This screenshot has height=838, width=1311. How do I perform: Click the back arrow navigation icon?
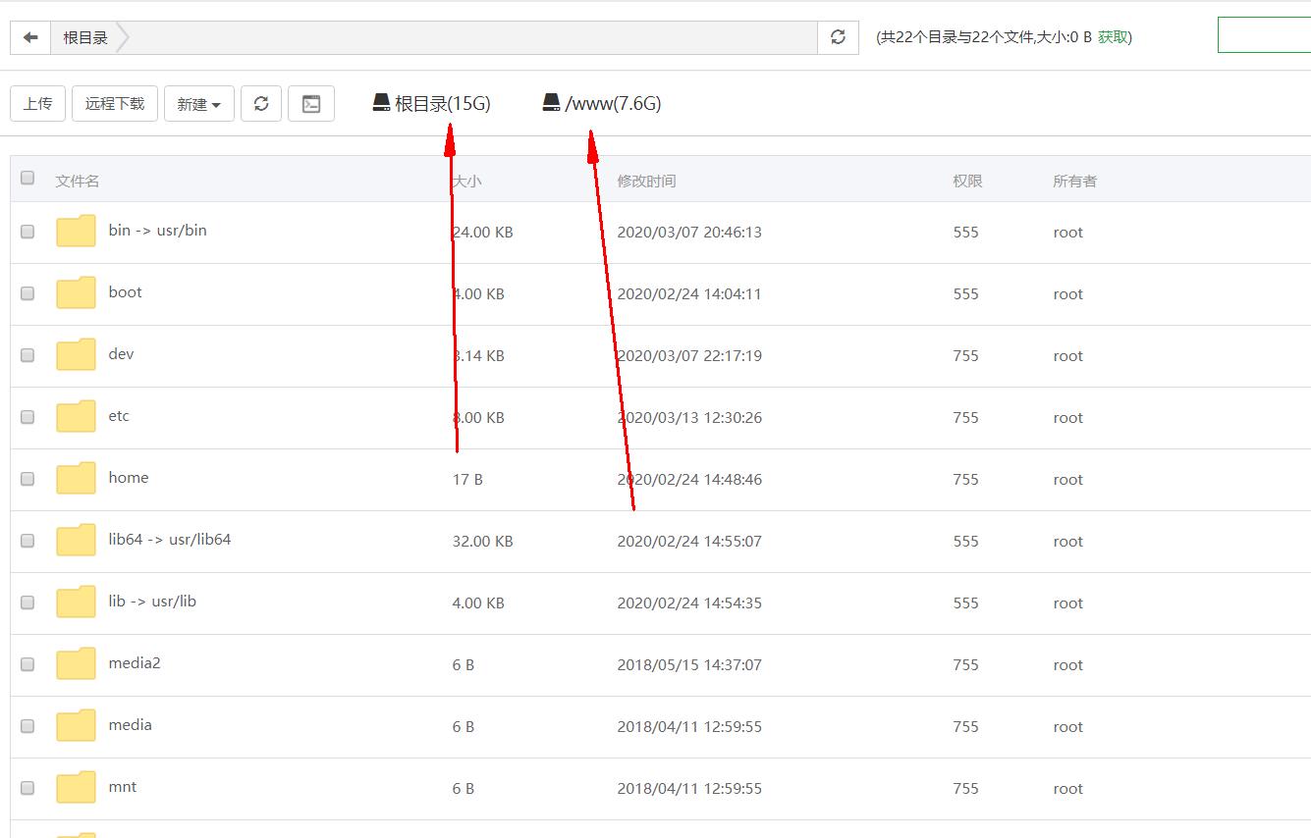[30, 37]
